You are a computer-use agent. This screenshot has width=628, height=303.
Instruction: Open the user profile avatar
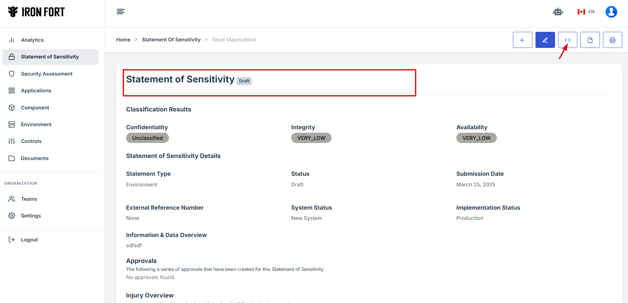611,12
